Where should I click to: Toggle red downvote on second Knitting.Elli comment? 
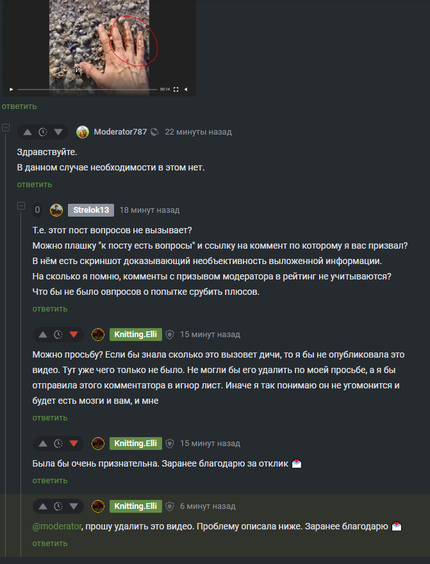[x=74, y=444]
